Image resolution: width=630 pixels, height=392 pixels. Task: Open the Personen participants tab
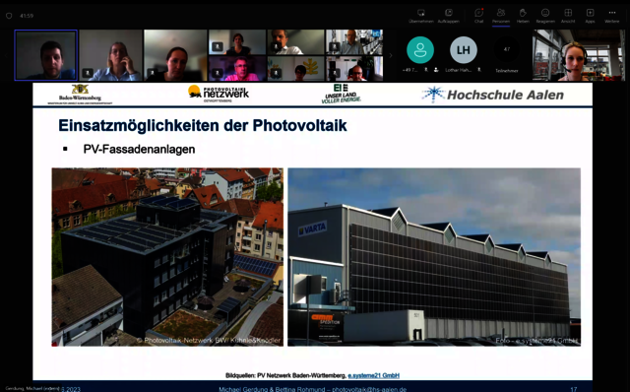[x=501, y=16]
